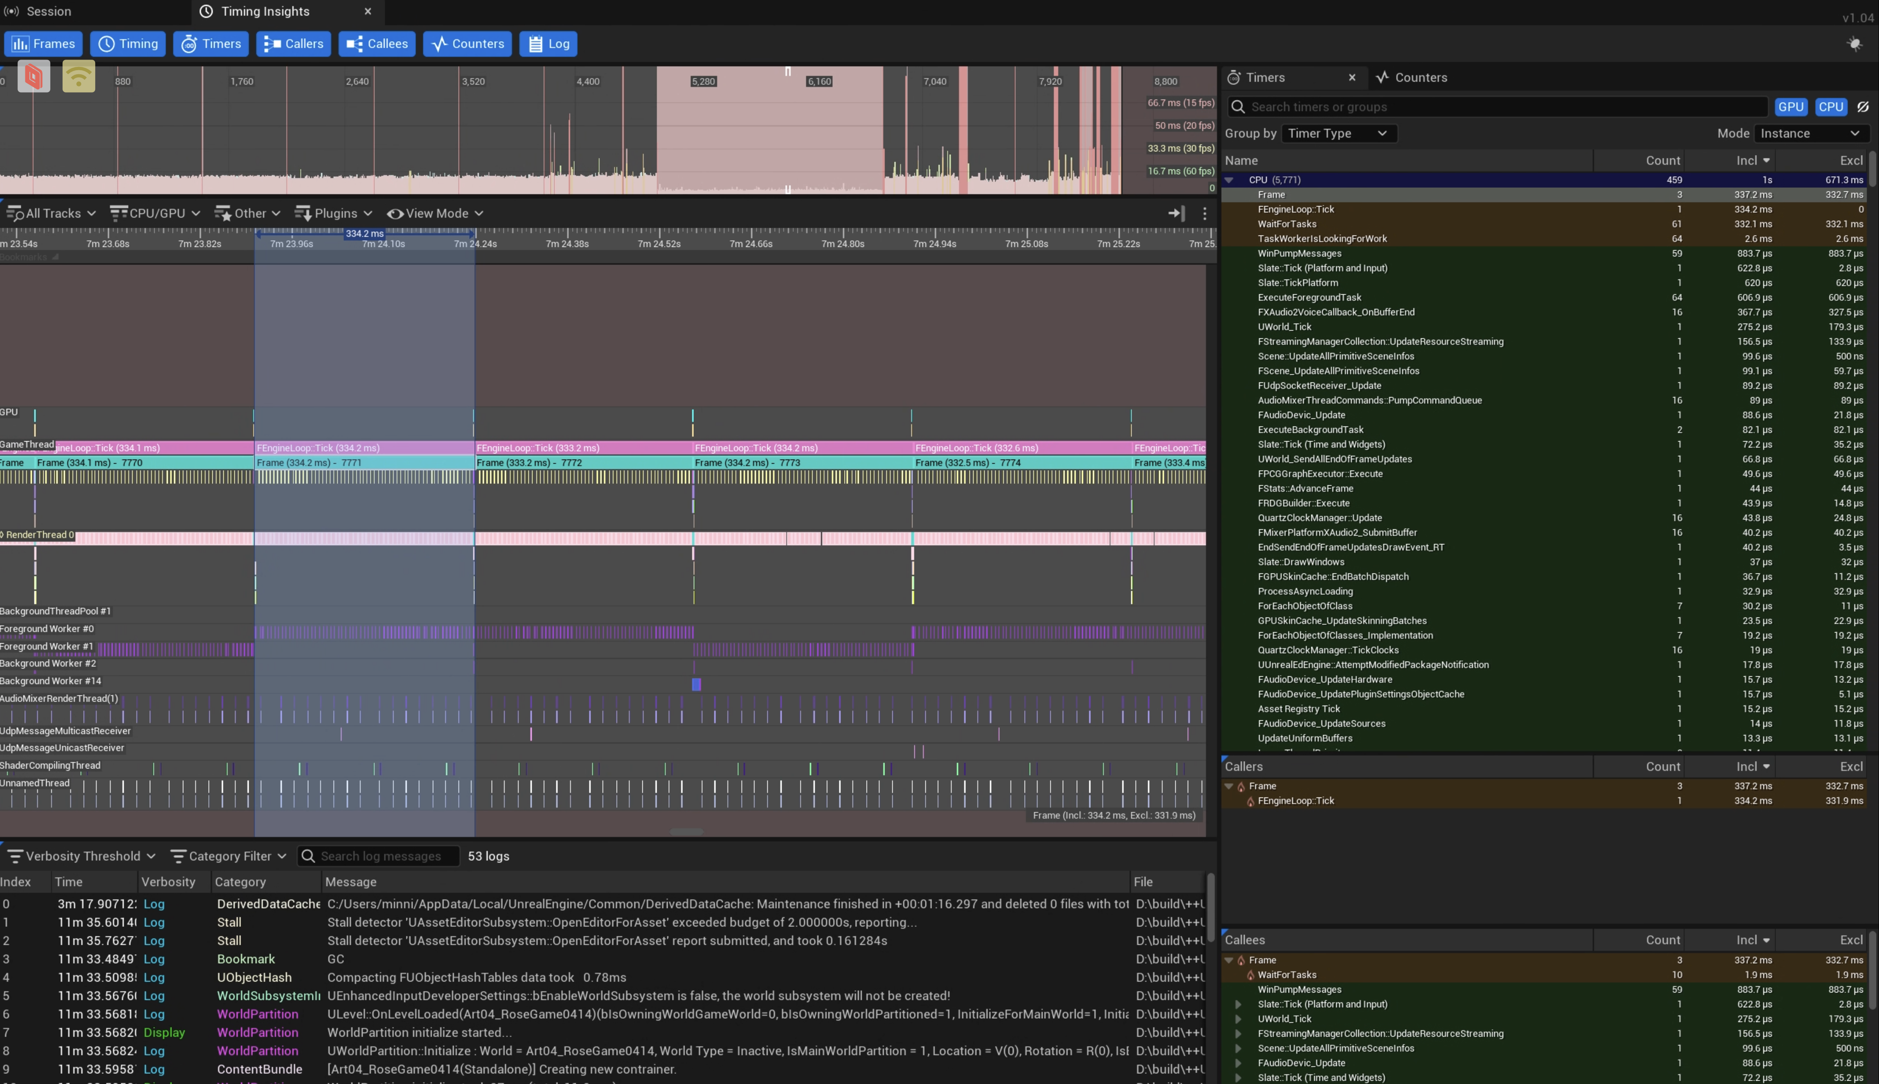
Task: Toggle the Callers panel button
Action: 294,44
